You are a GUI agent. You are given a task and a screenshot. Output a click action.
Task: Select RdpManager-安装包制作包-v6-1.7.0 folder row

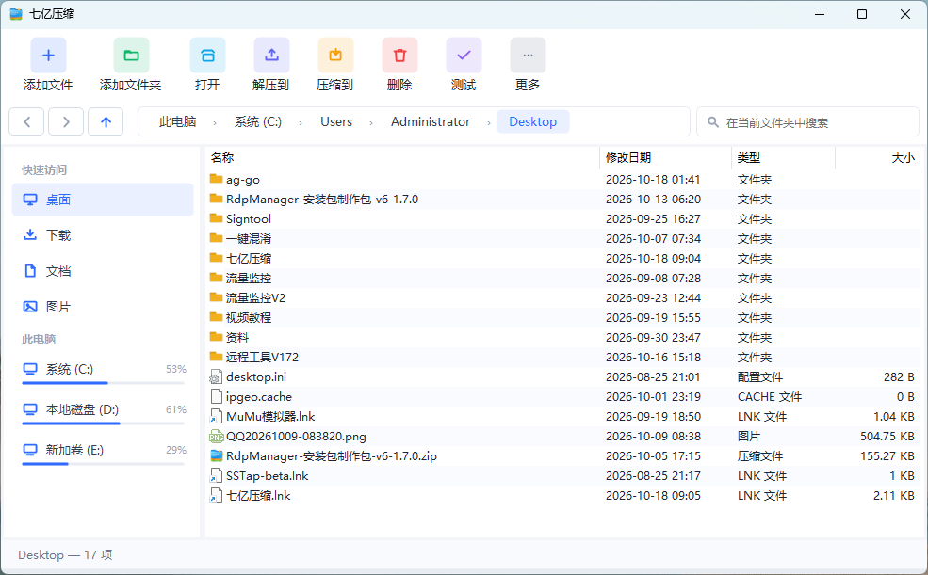click(x=562, y=200)
